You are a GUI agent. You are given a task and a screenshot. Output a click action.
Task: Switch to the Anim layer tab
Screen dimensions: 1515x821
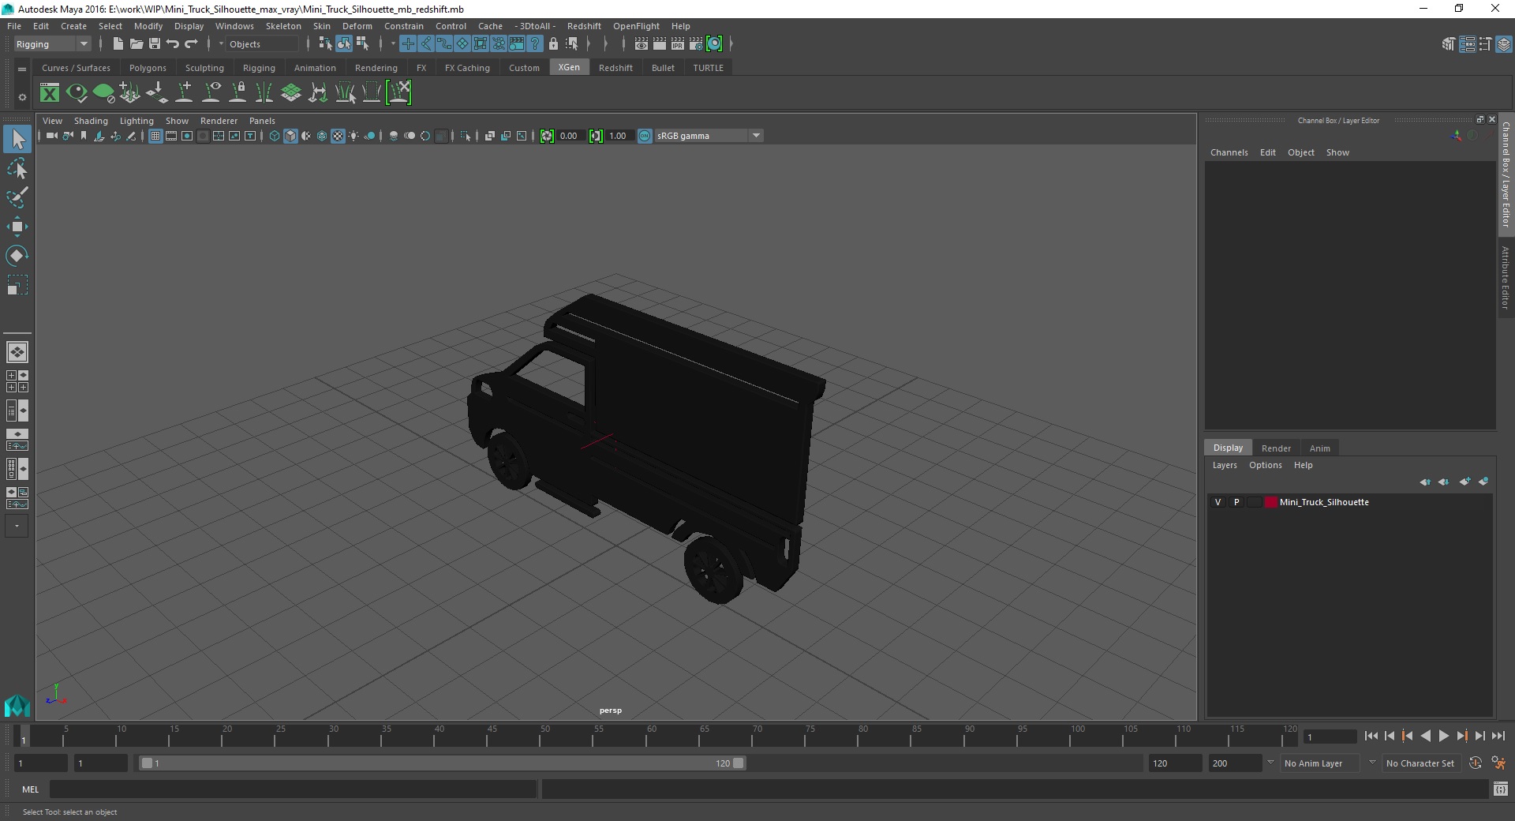1319,448
